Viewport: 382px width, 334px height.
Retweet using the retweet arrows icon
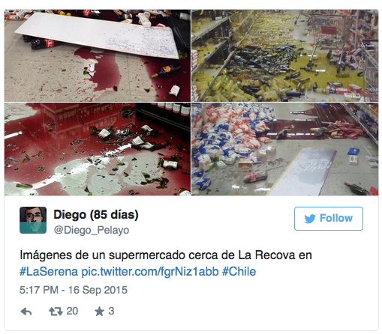pyautogui.click(x=56, y=312)
